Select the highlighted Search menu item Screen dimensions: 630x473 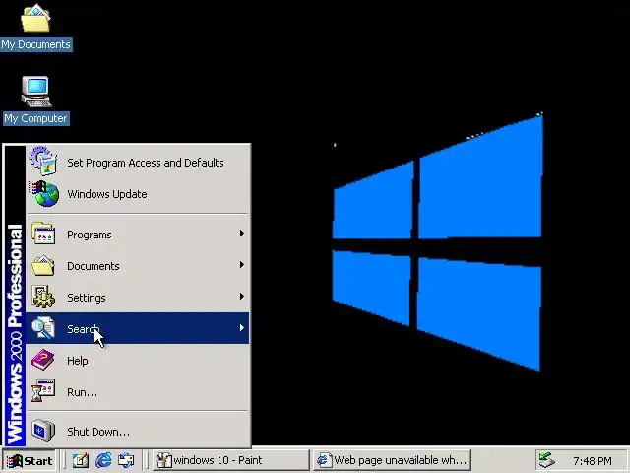[x=138, y=328]
